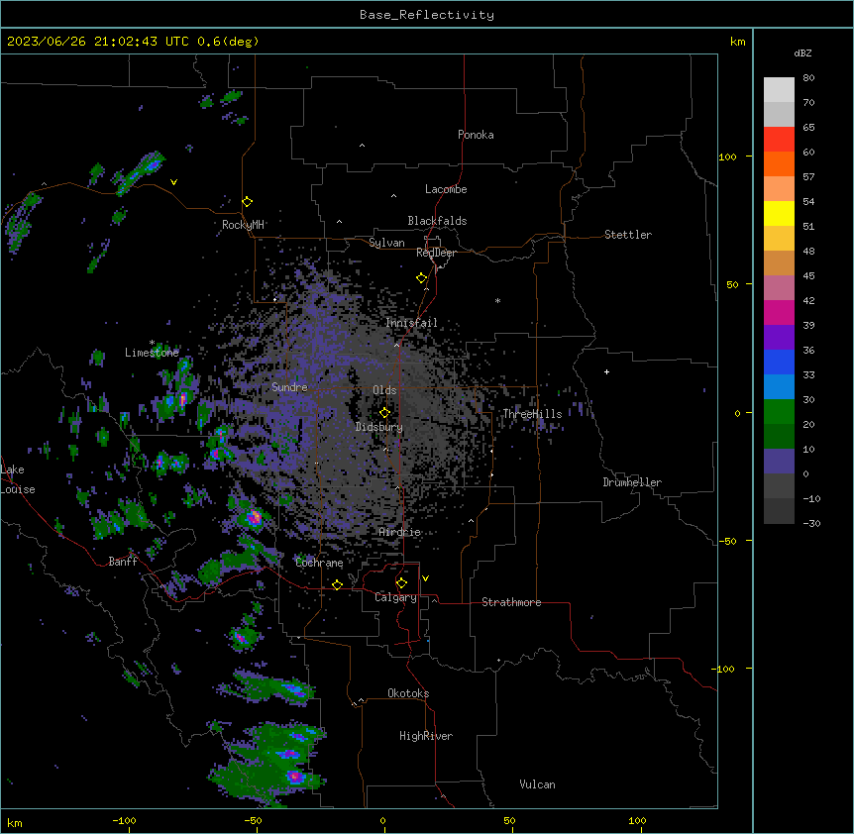Click the HighRiver label
854x834 pixels.
click(426, 736)
